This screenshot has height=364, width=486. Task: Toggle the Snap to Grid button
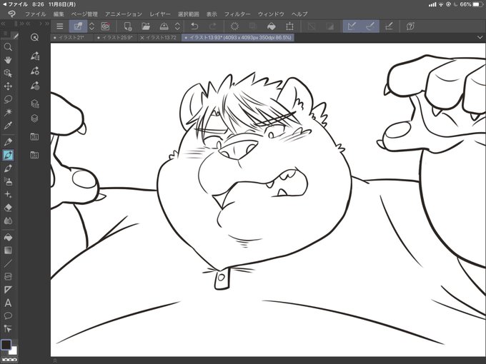tap(389, 26)
